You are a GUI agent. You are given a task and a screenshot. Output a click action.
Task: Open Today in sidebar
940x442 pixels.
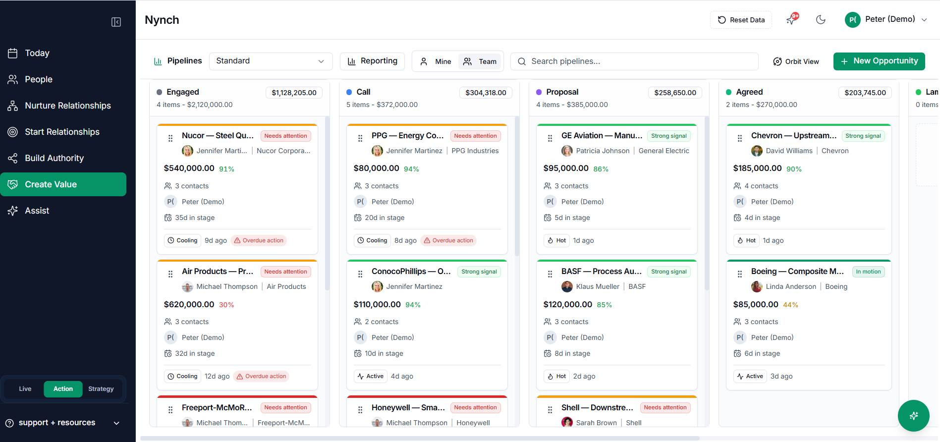pyautogui.click(x=63, y=53)
